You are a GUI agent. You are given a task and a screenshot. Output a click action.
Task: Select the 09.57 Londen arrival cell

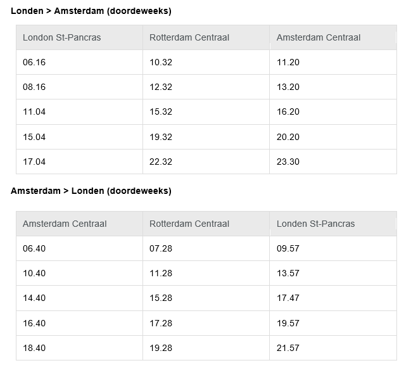[x=333, y=248]
